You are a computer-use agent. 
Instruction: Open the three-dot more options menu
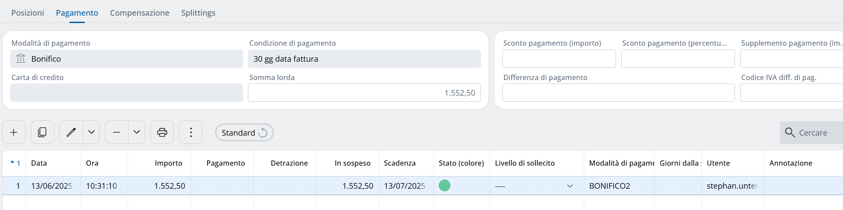191,132
